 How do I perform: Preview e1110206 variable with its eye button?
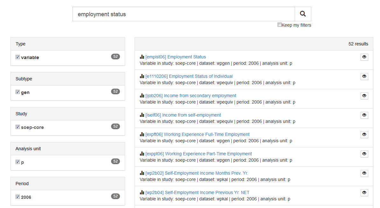[364, 77]
